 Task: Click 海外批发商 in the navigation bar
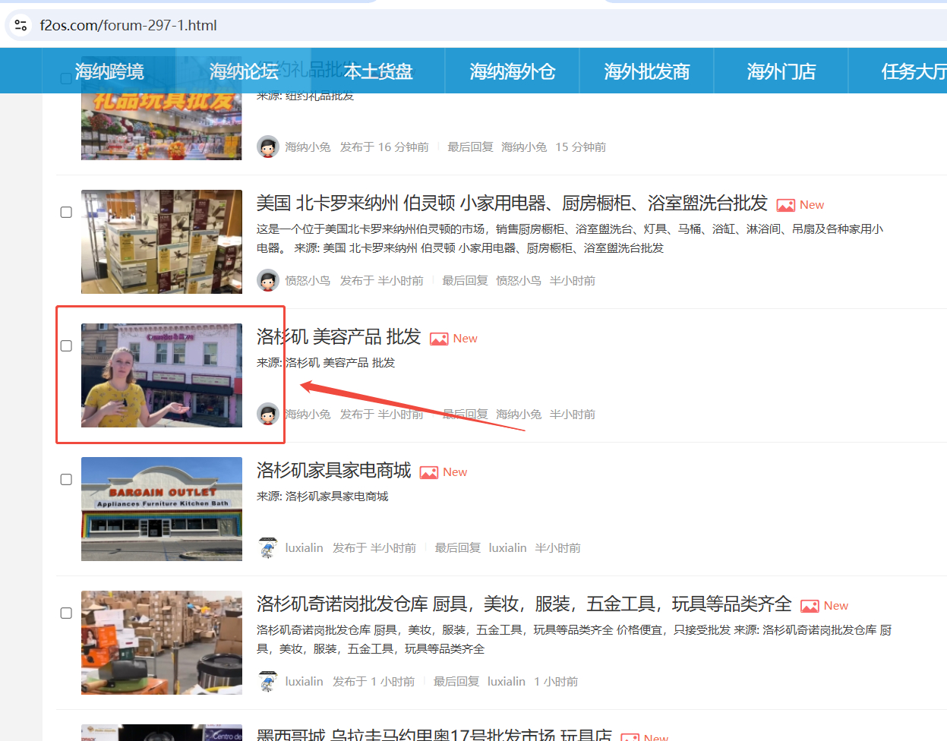point(646,70)
